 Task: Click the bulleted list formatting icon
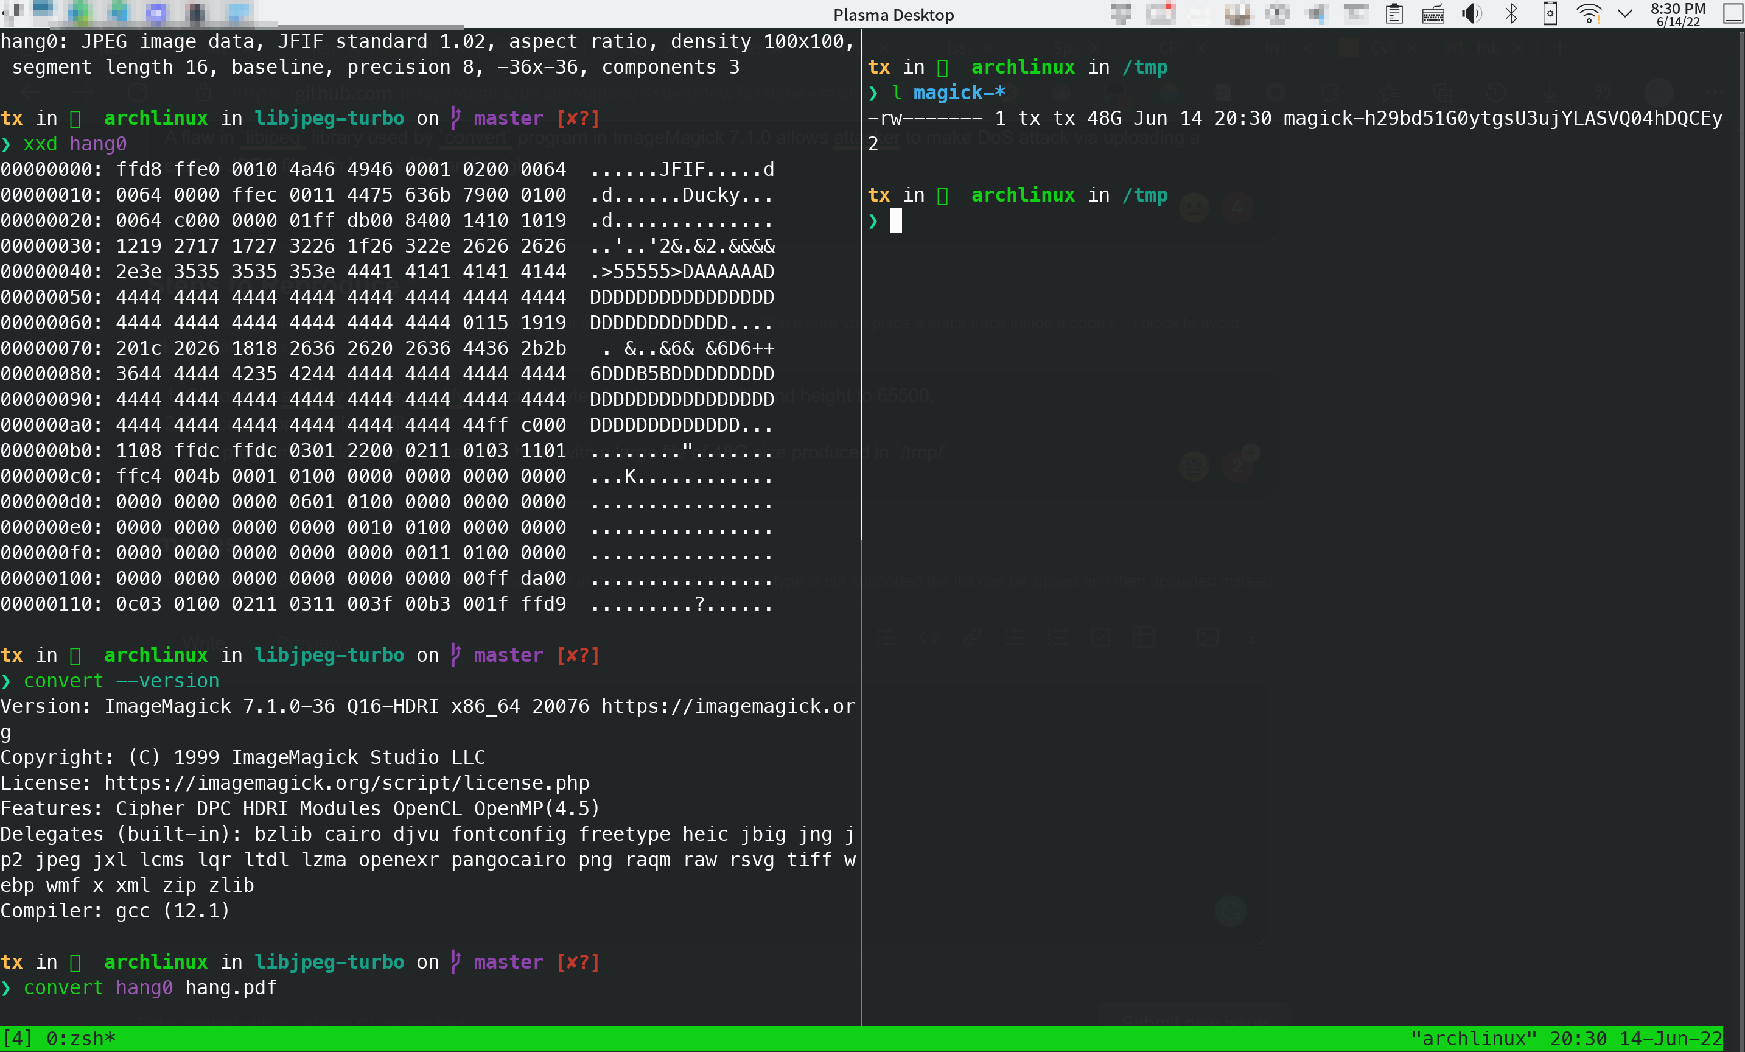tap(1015, 638)
